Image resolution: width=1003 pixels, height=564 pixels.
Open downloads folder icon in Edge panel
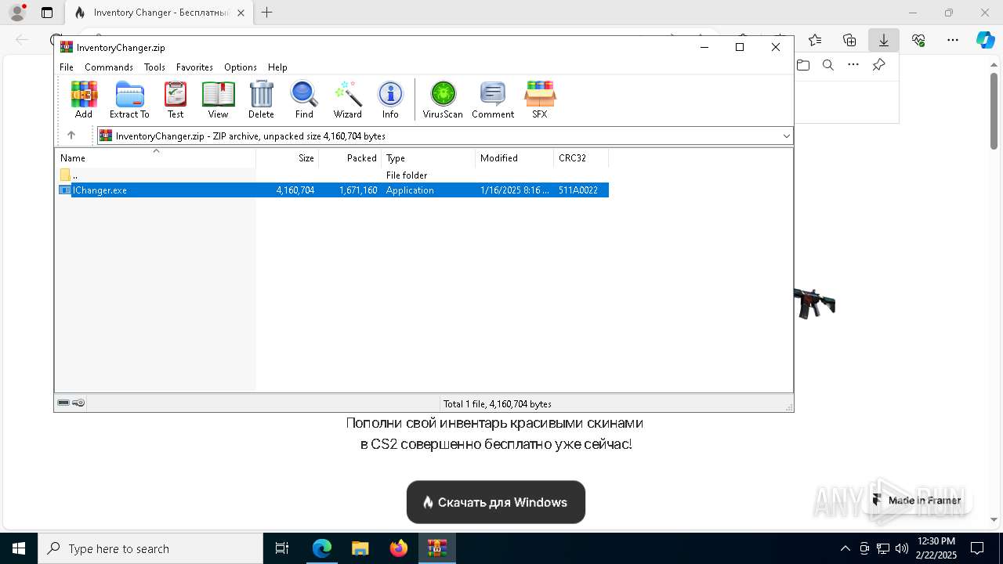[802, 65]
